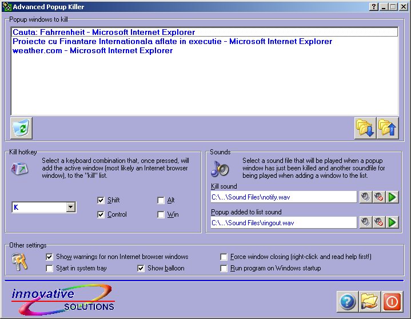The width and height of the screenshot is (411, 319).
Task: Open the hotkey letter K dropdown
Action: pyautogui.click(x=70, y=207)
